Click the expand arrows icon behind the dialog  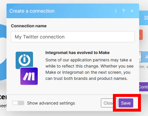coord(146,18)
